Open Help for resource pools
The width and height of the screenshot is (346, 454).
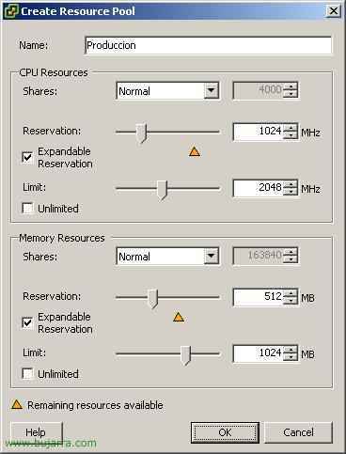(x=37, y=432)
